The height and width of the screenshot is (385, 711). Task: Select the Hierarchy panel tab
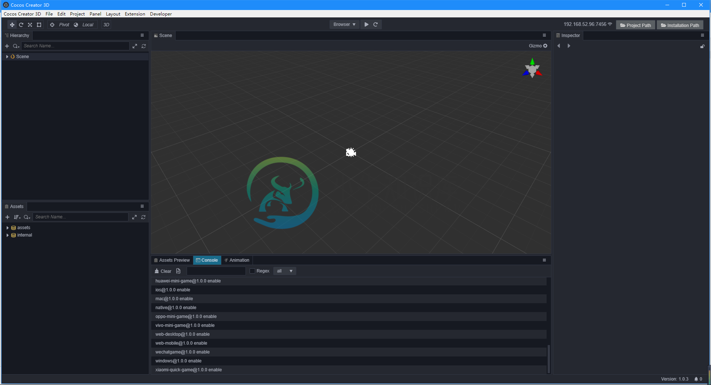(x=17, y=36)
